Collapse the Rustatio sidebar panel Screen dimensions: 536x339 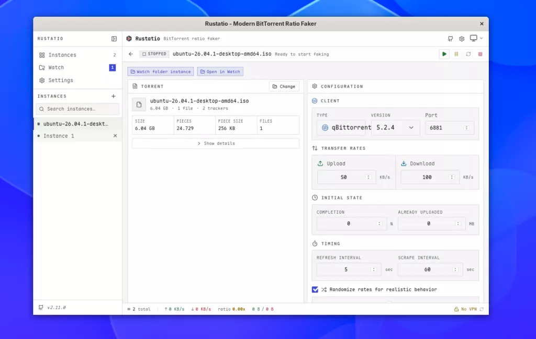coord(114,39)
